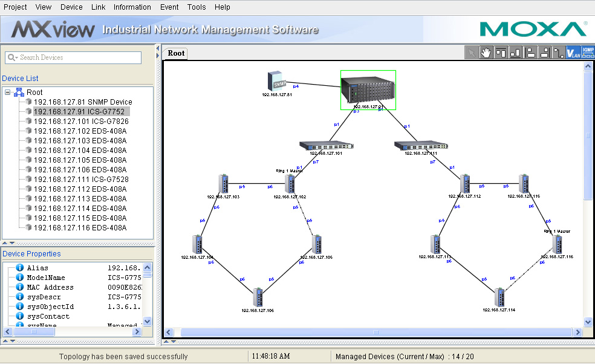Open the Tools menu
The image size is (595, 364).
tap(197, 7)
